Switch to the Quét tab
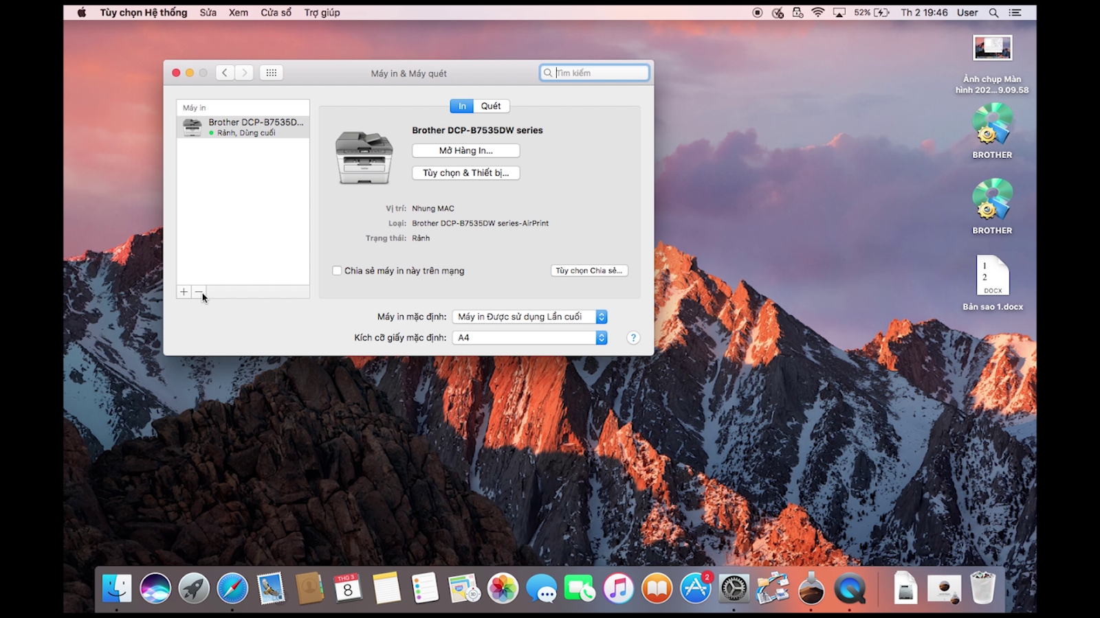Screen dimensions: 1100x618 click(x=491, y=106)
